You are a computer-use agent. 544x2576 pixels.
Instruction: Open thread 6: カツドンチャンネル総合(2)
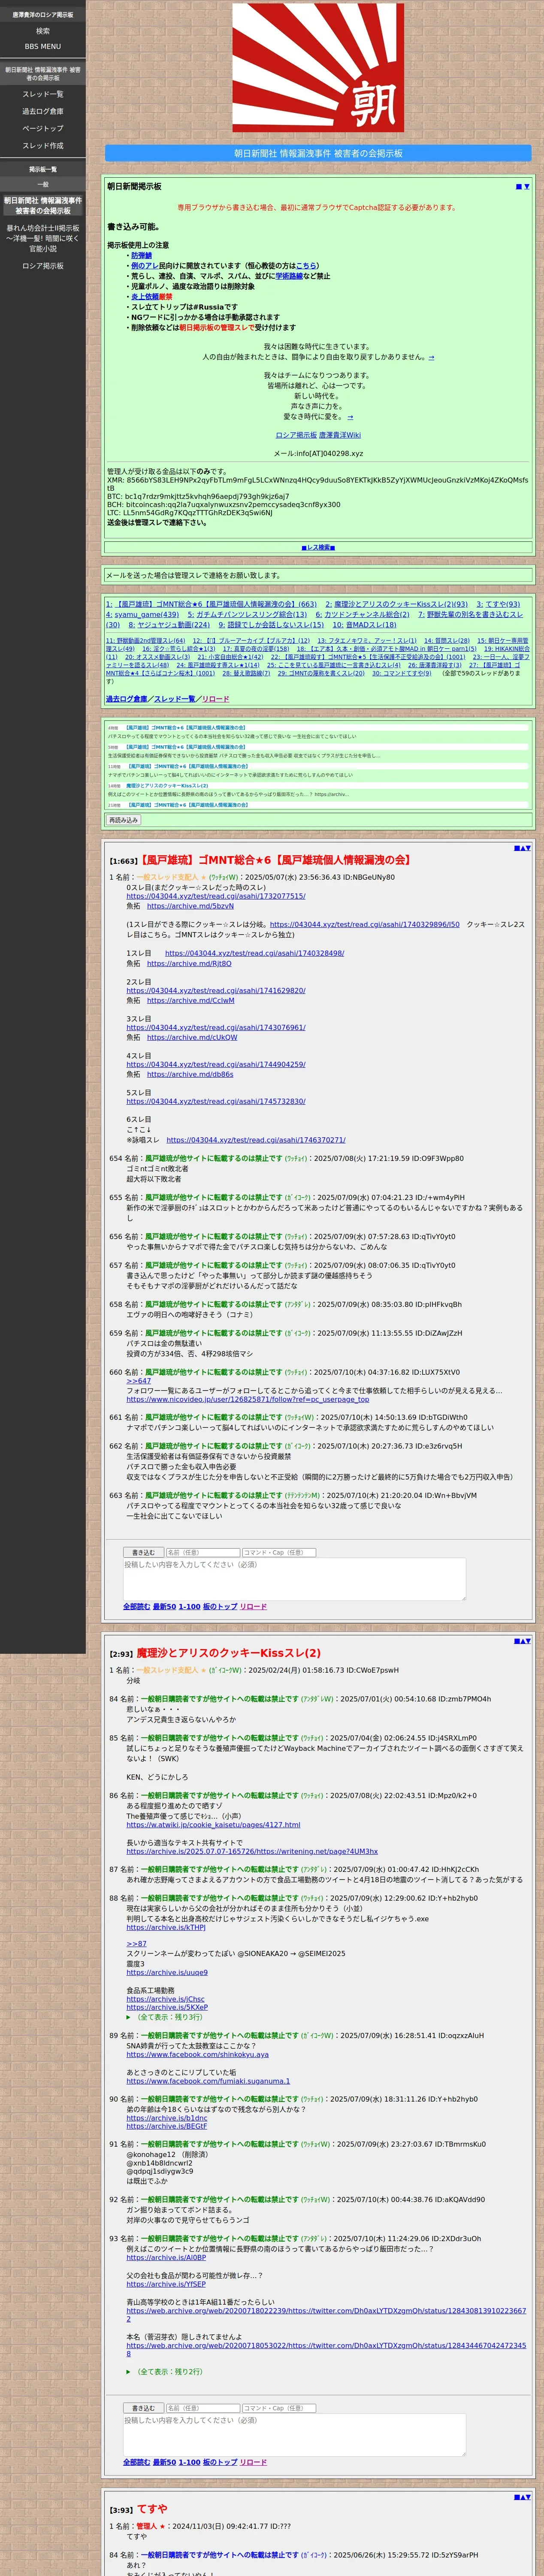[x=362, y=614]
